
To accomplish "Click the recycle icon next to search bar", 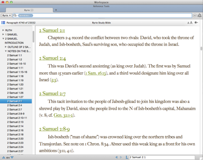I will click(x=200, y=15).
